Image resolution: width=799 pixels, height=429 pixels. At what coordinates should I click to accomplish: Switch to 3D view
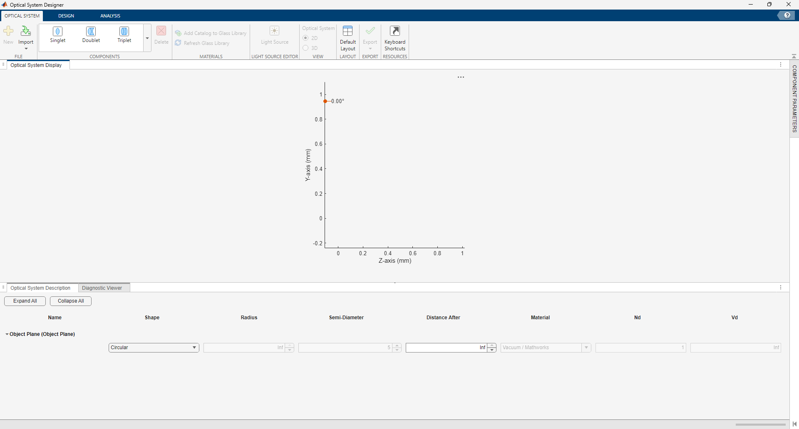click(305, 48)
